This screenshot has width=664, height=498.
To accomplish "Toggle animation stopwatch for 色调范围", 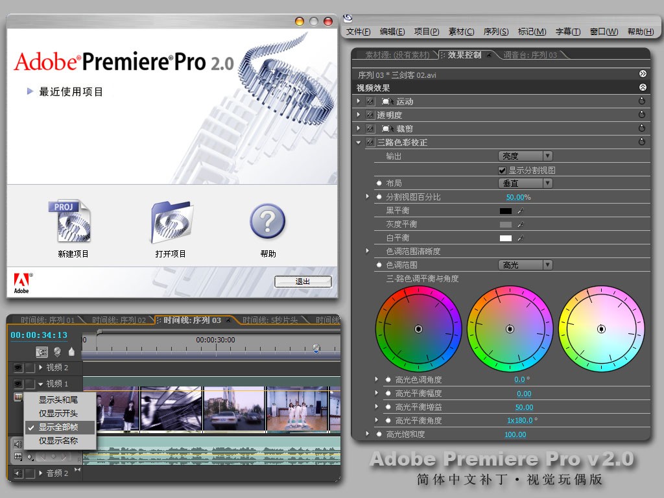I will click(x=379, y=265).
